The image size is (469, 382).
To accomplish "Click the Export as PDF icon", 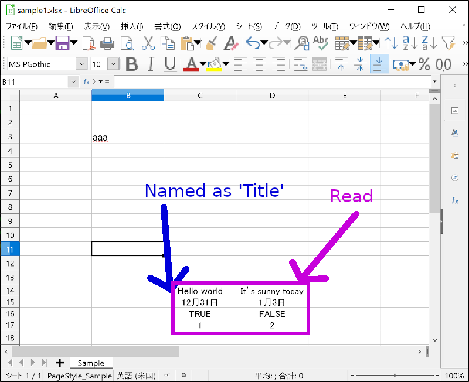I will click(89, 43).
